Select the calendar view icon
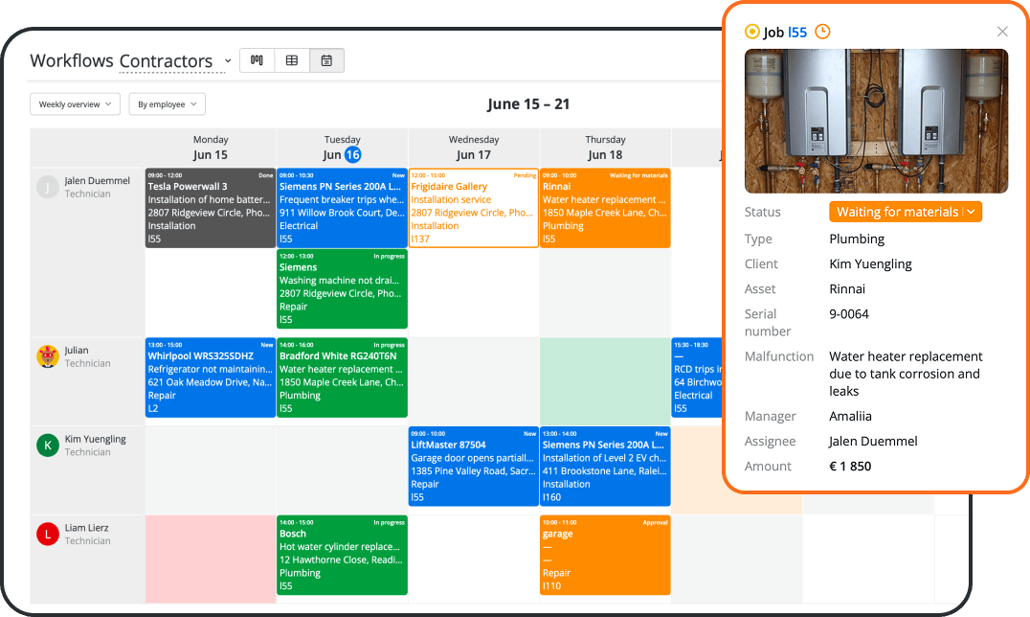This screenshot has width=1030, height=617. pyautogui.click(x=326, y=60)
